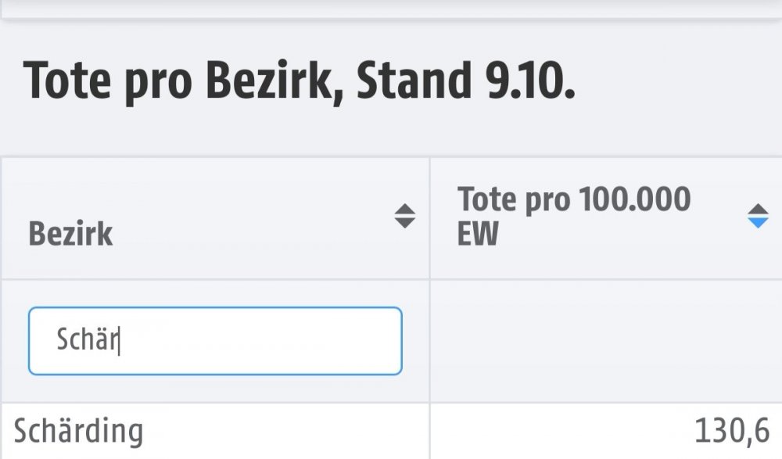Place cursor on the typed text Schär

click(86, 341)
